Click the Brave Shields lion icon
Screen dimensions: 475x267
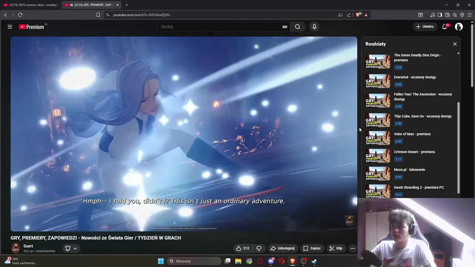click(x=358, y=15)
